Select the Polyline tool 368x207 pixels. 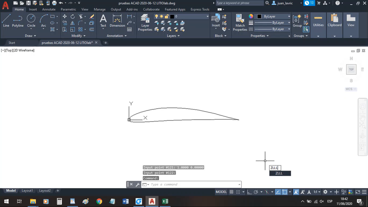(x=18, y=21)
